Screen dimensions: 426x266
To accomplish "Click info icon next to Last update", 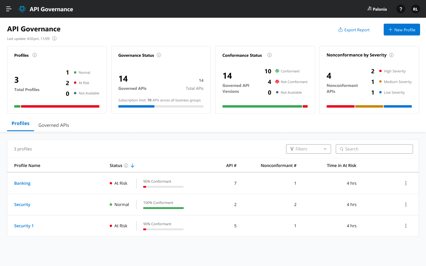I will pos(54,38).
